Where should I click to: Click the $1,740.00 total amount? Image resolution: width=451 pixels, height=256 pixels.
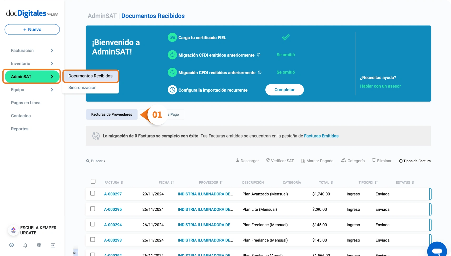pyautogui.click(x=321, y=194)
